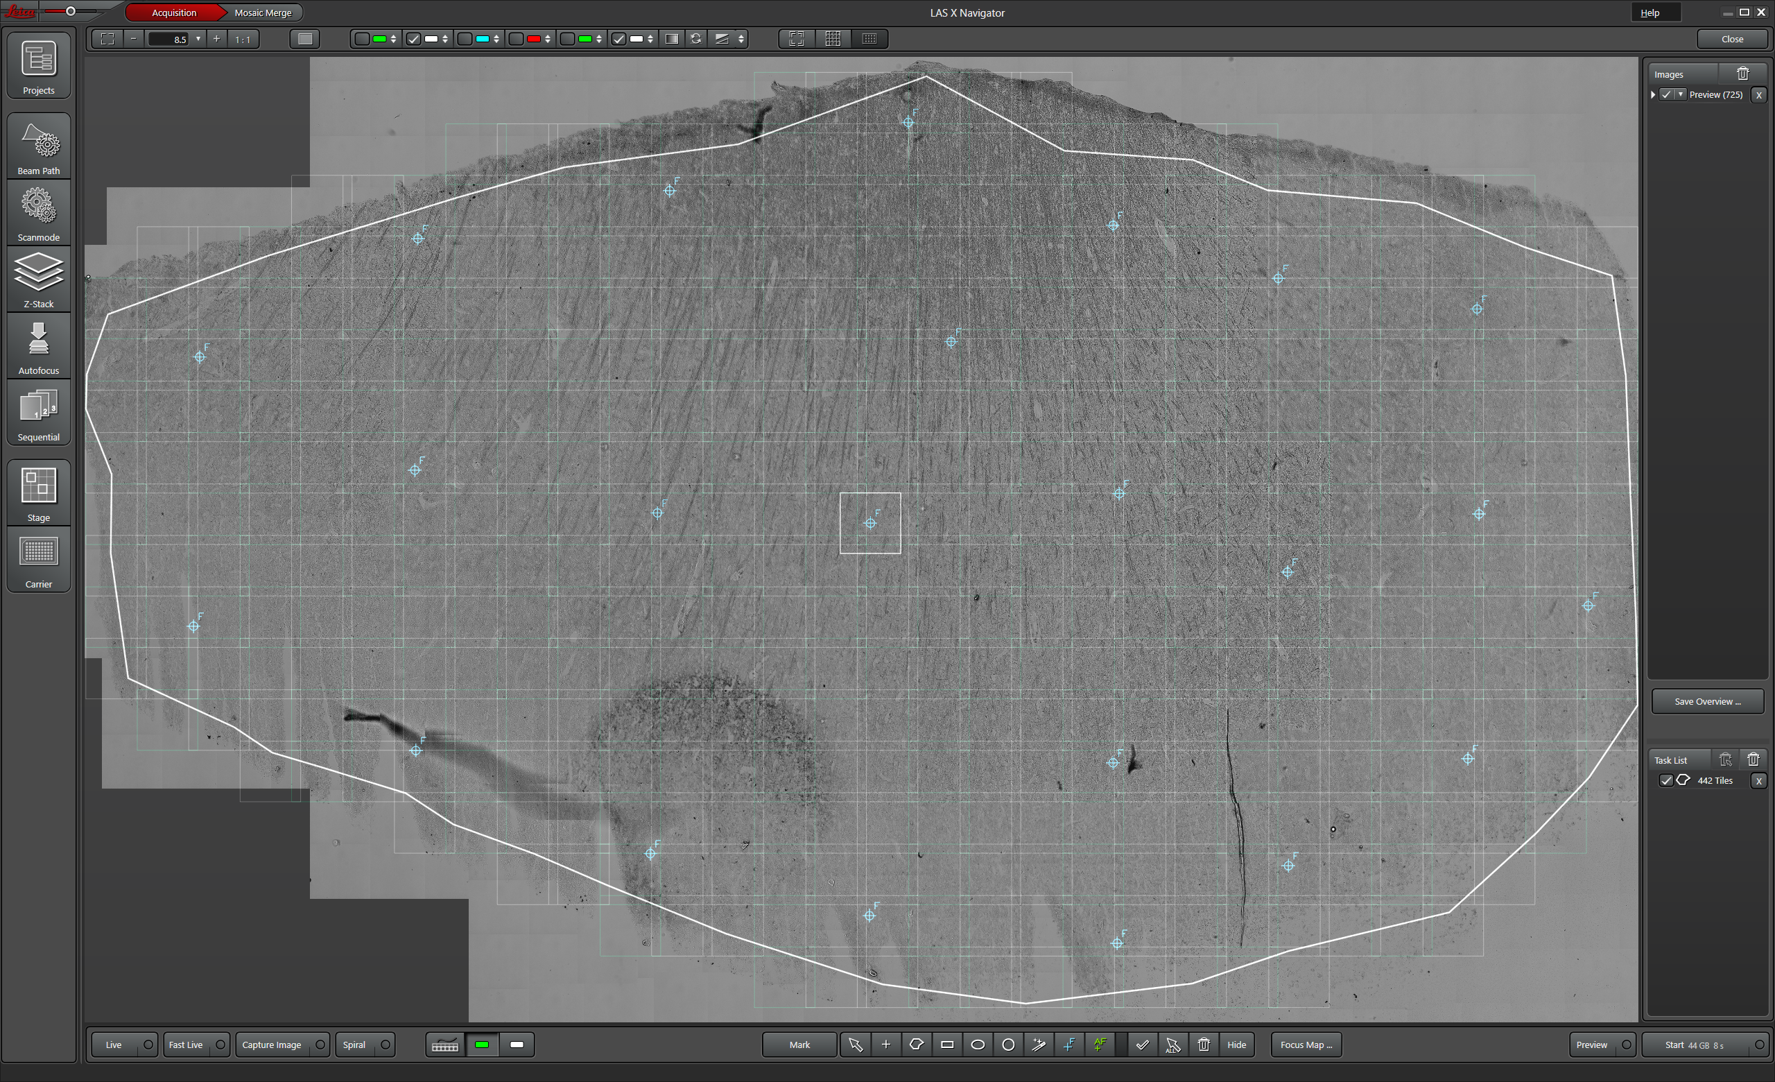This screenshot has height=1082, width=1775.
Task: Delete selected regions with trash icon
Action: 1204,1045
